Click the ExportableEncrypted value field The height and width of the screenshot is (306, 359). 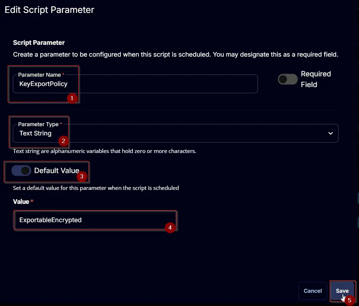[95, 220]
